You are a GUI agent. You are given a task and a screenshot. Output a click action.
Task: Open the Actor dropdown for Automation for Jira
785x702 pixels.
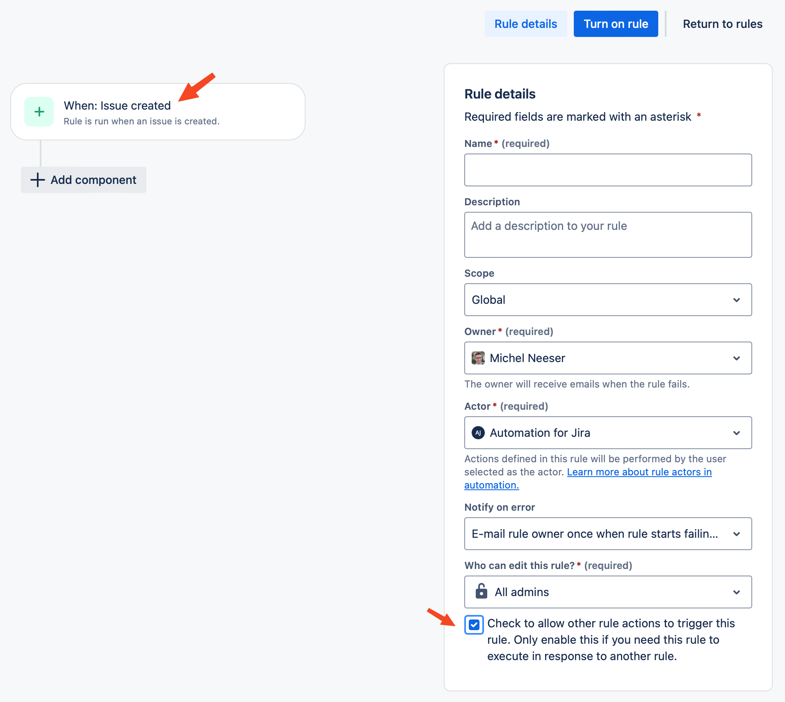[737, 433]
